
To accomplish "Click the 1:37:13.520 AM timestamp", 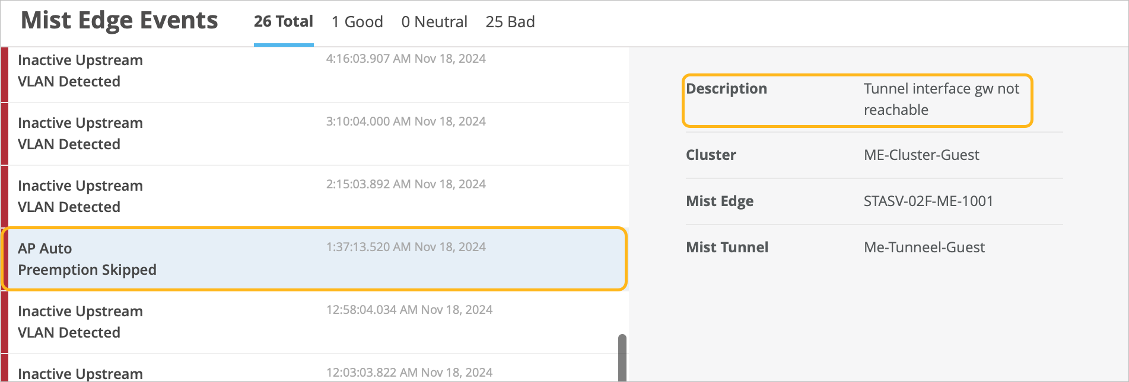I will pos(406,247).
